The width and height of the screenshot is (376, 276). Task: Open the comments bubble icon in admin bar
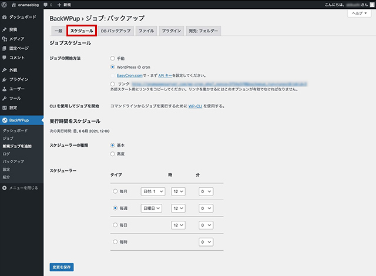(46, 5)
